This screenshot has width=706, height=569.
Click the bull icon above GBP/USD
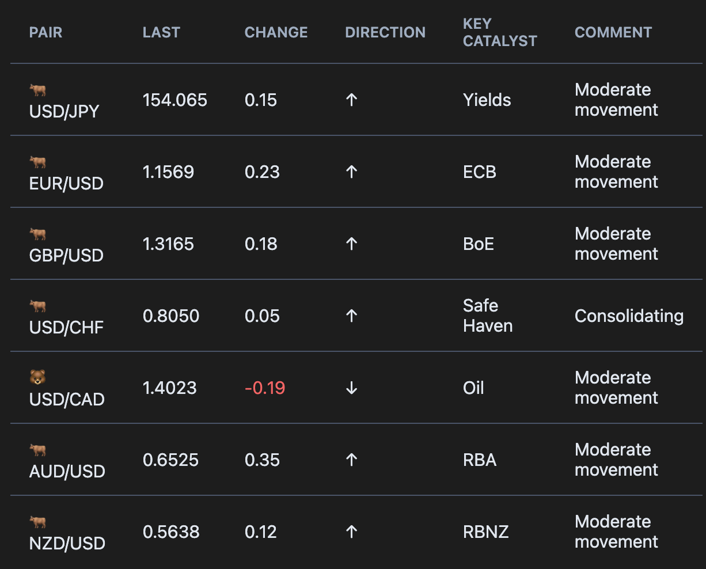coord(37,234)
